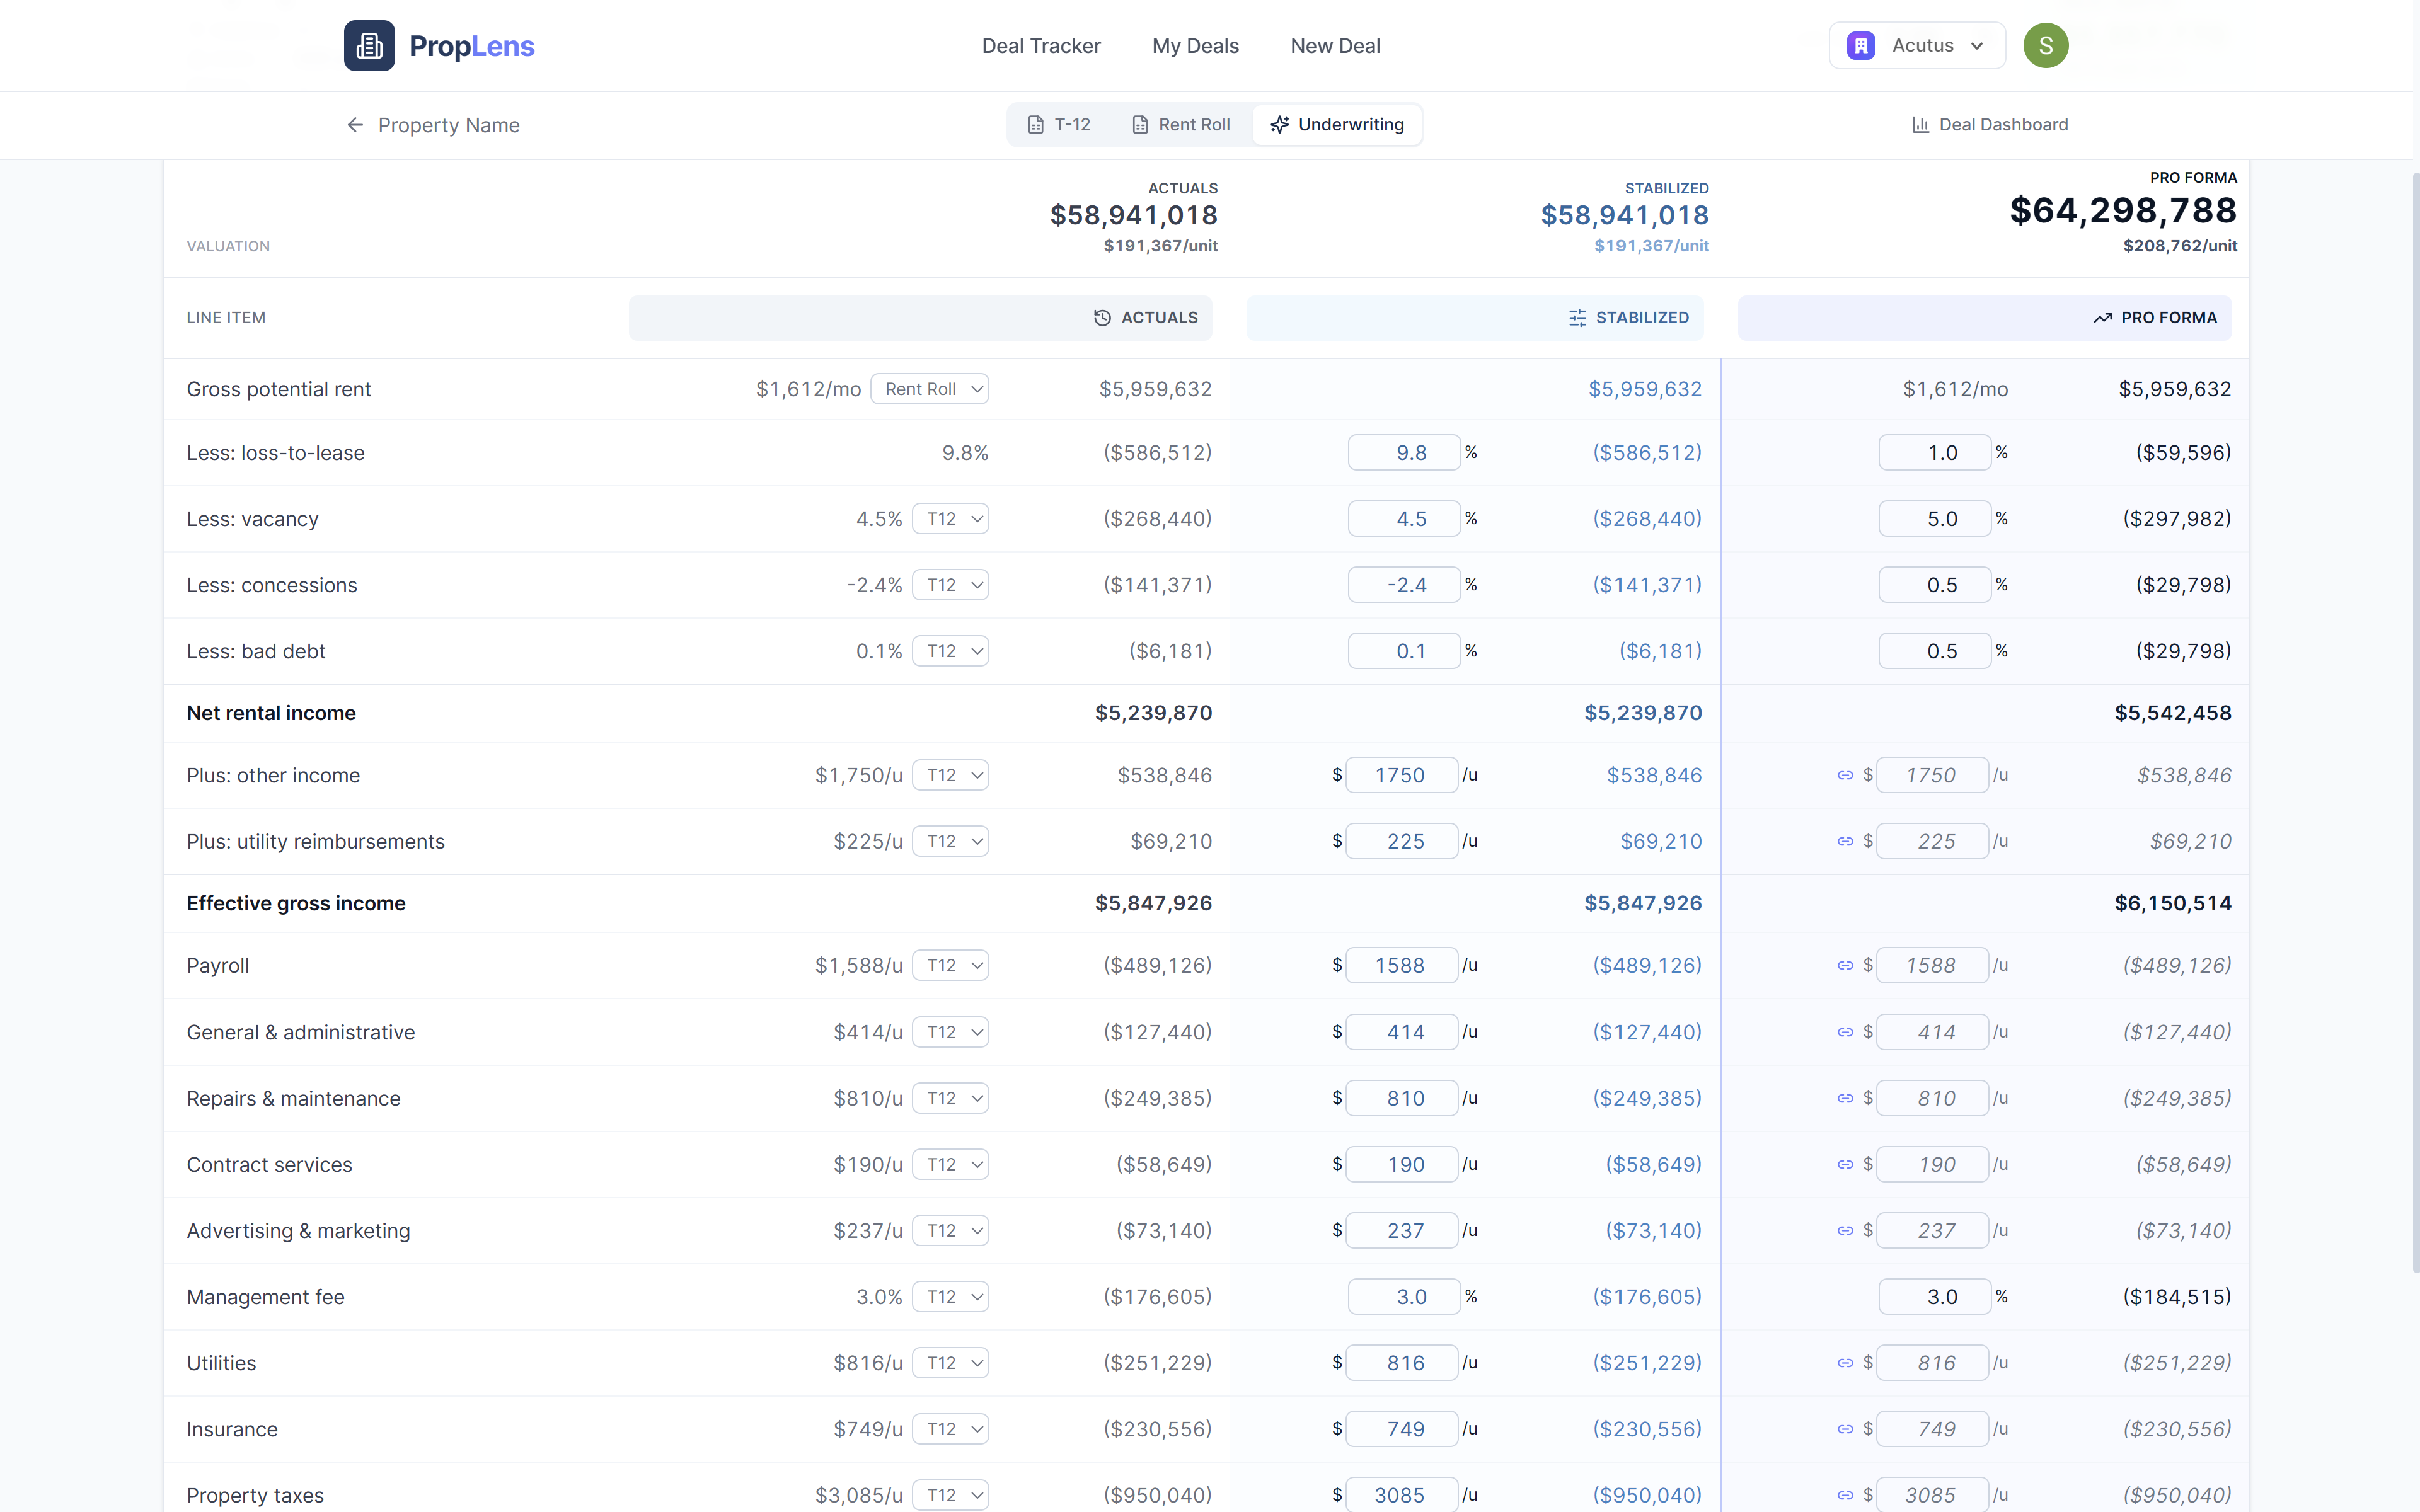Edit stabilized vacancy 4.5 percent field
Viewport: 2420px width, 1512px height.
(x=1404, y=519)
